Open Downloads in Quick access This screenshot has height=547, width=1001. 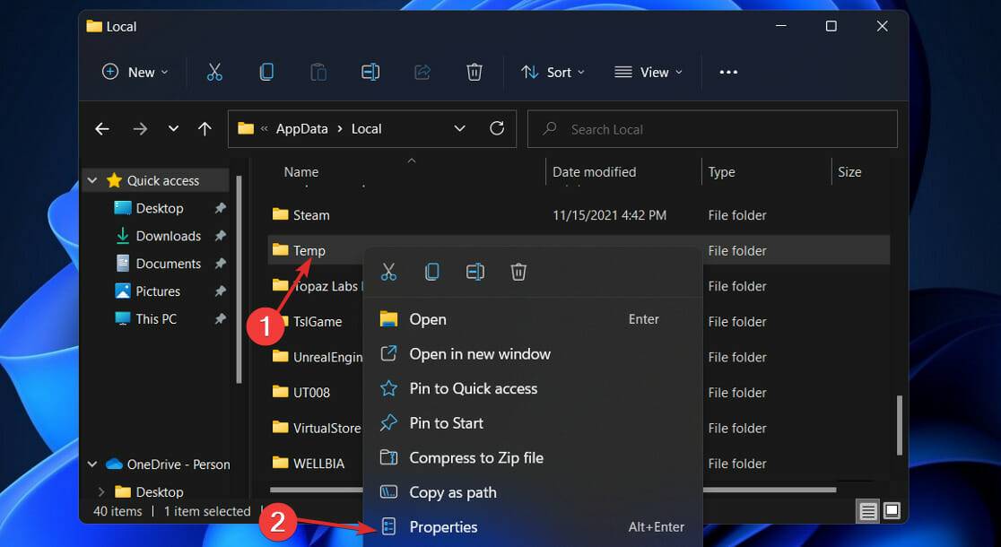coord(168,236)
